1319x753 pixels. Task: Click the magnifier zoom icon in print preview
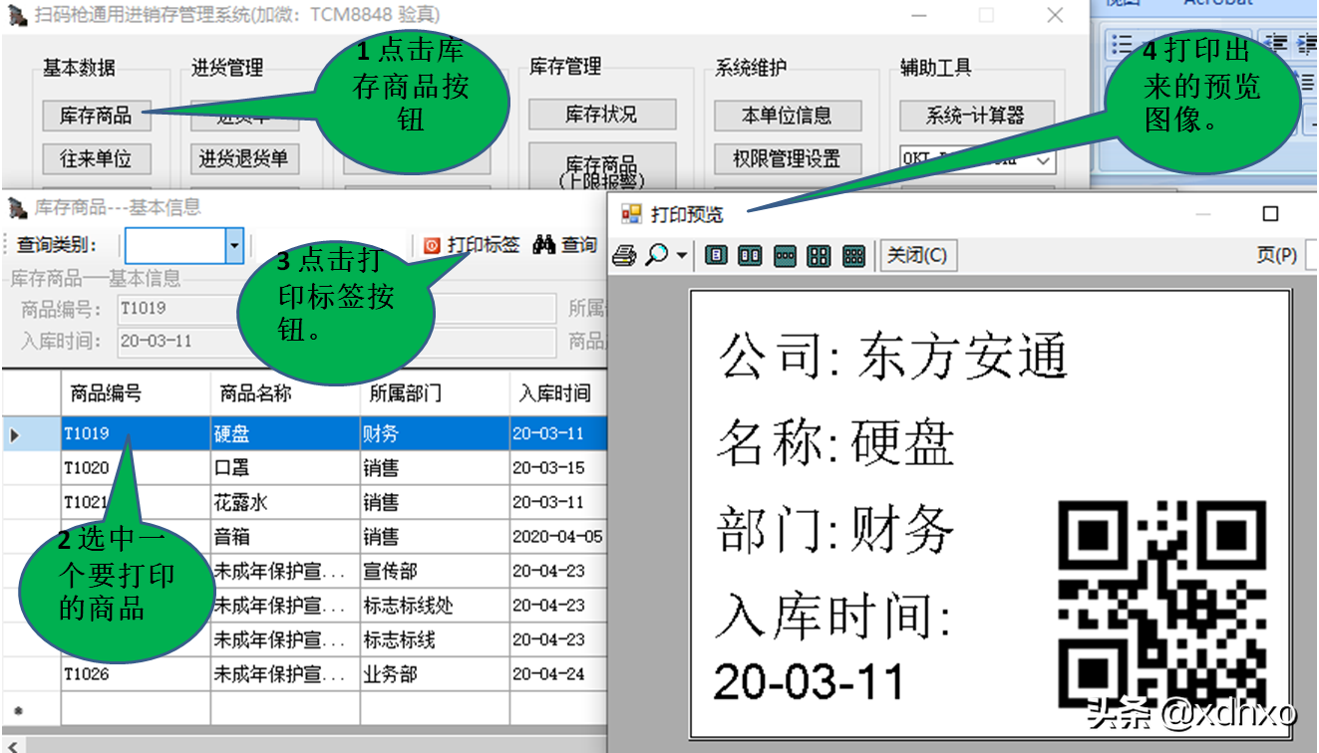coord(656,256)
